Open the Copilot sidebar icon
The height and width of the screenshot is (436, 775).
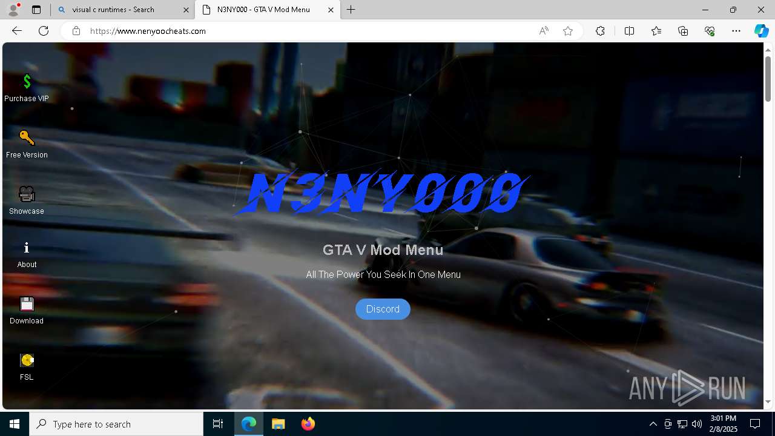coord(761,31)
